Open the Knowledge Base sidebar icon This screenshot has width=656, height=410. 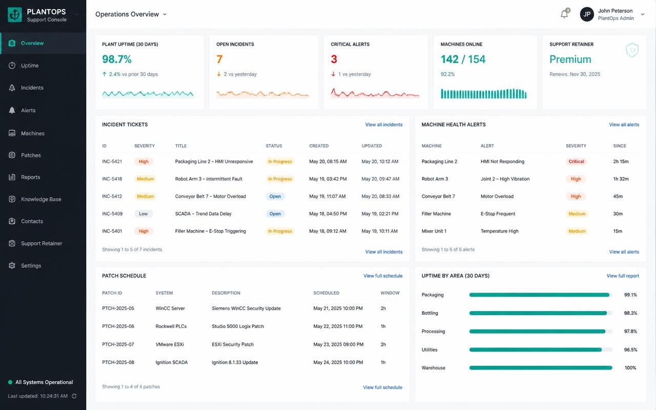(12, 199)
